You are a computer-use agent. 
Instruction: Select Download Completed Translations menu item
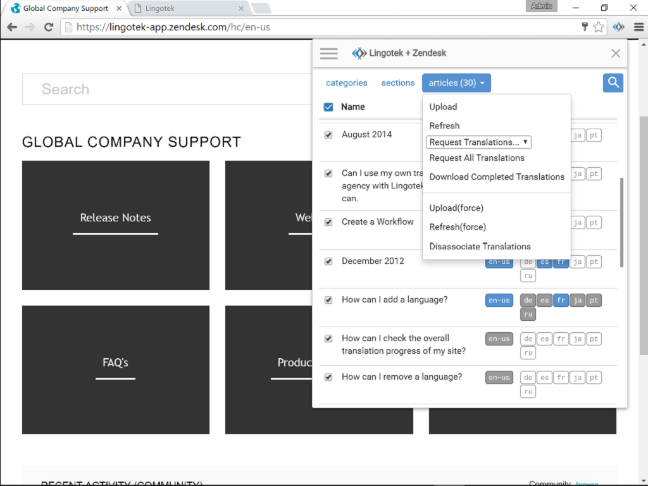[x=497, y=177]
